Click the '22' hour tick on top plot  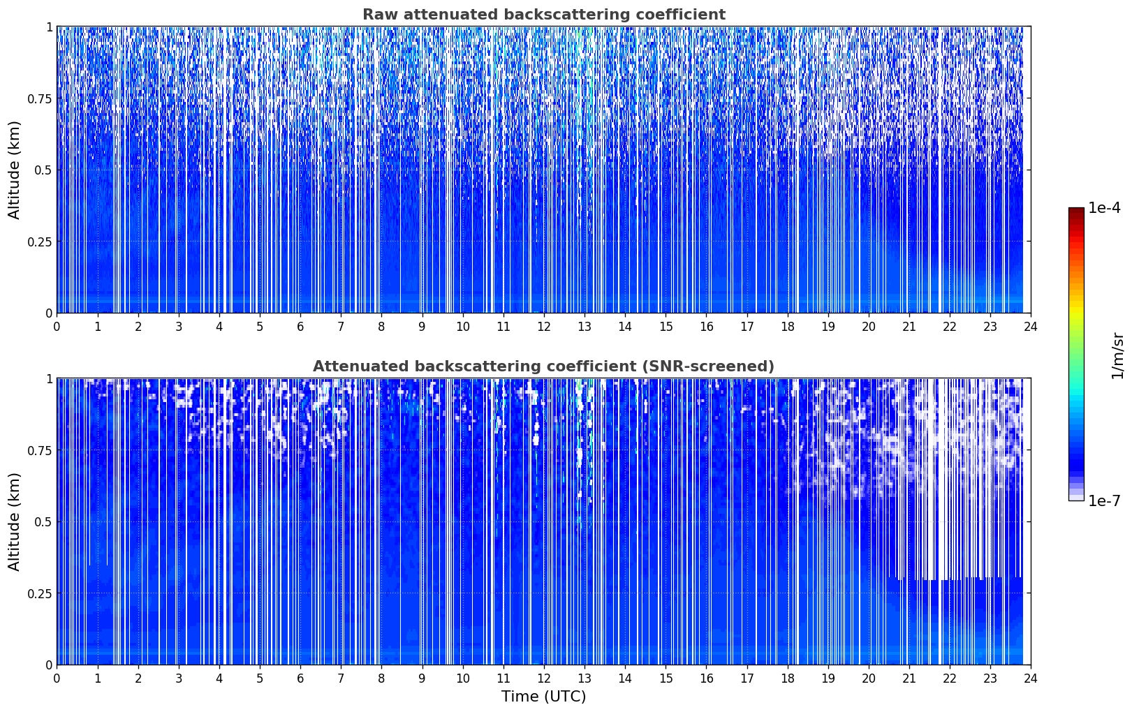(950, 326)
